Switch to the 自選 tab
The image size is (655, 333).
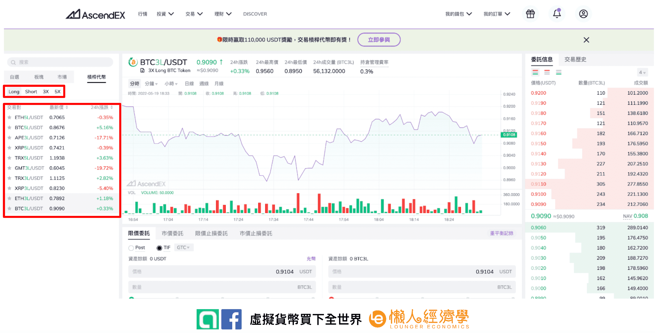15,77
